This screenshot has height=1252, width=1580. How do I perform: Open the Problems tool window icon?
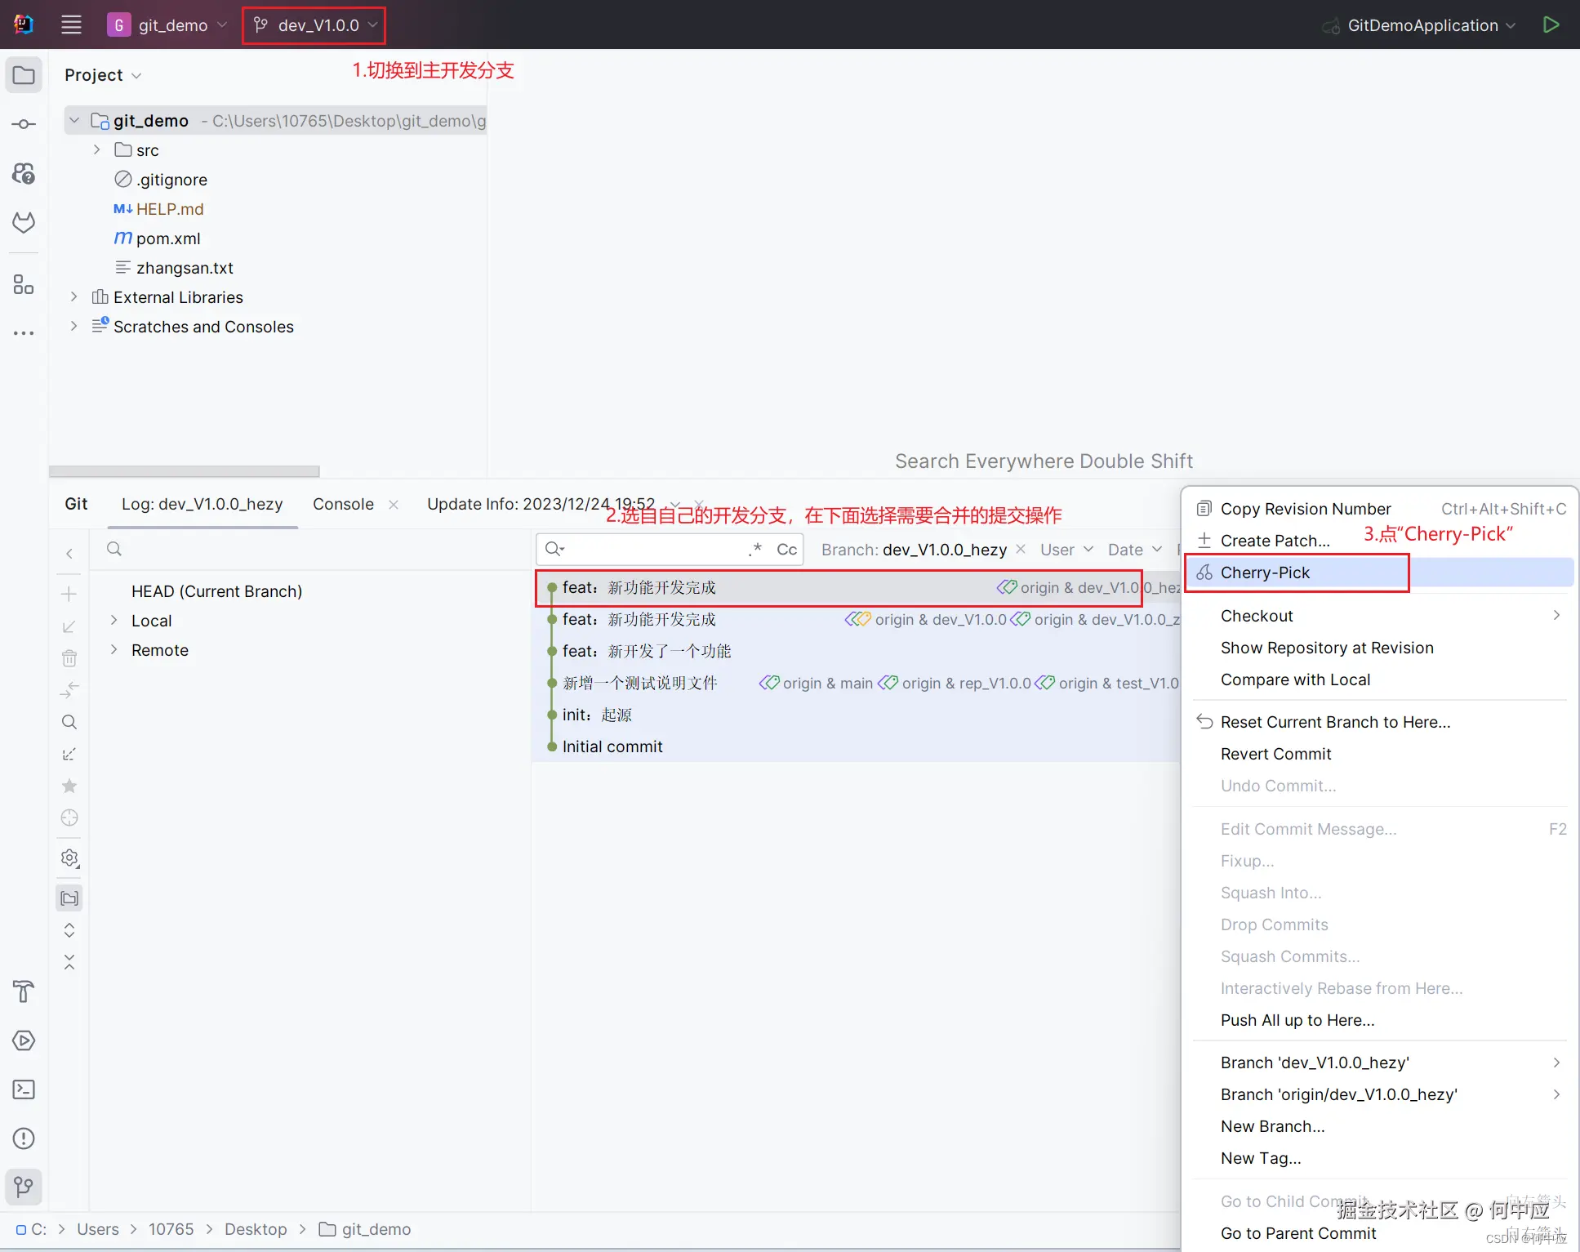[24, 1138]
